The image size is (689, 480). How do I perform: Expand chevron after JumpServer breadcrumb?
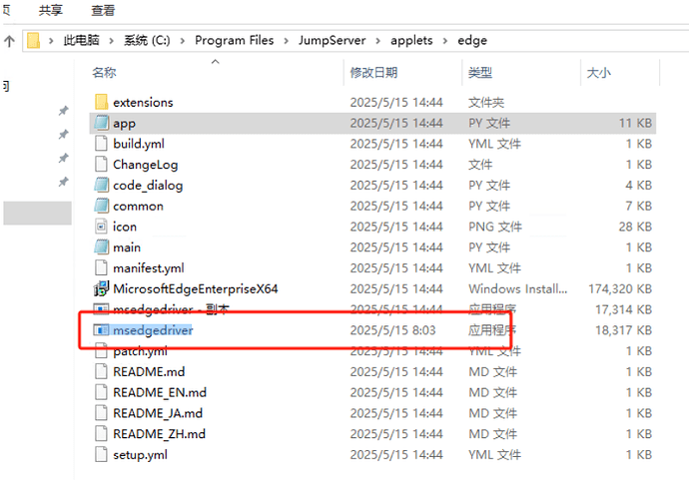pyautogui.click(x=378, y=41)
